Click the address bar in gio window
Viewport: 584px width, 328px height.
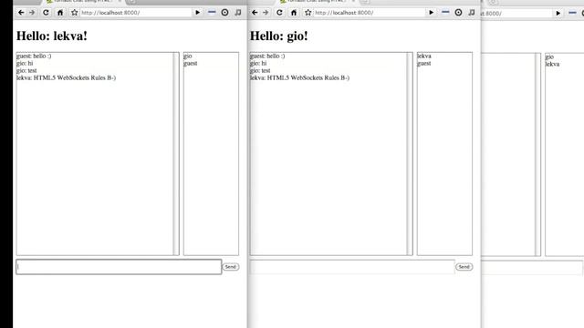(369, 13)
